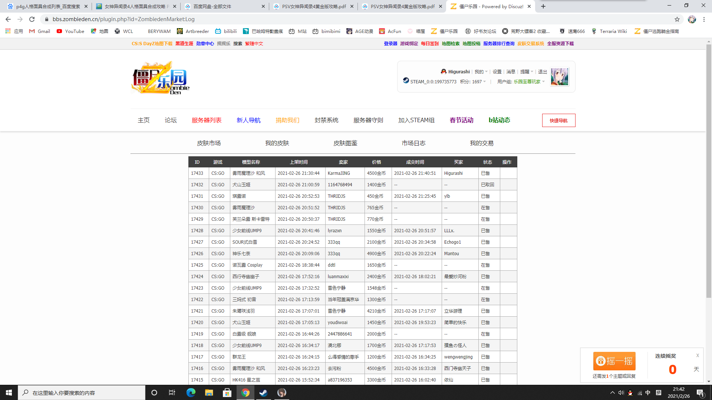Go to 我的交易 section

481,143
